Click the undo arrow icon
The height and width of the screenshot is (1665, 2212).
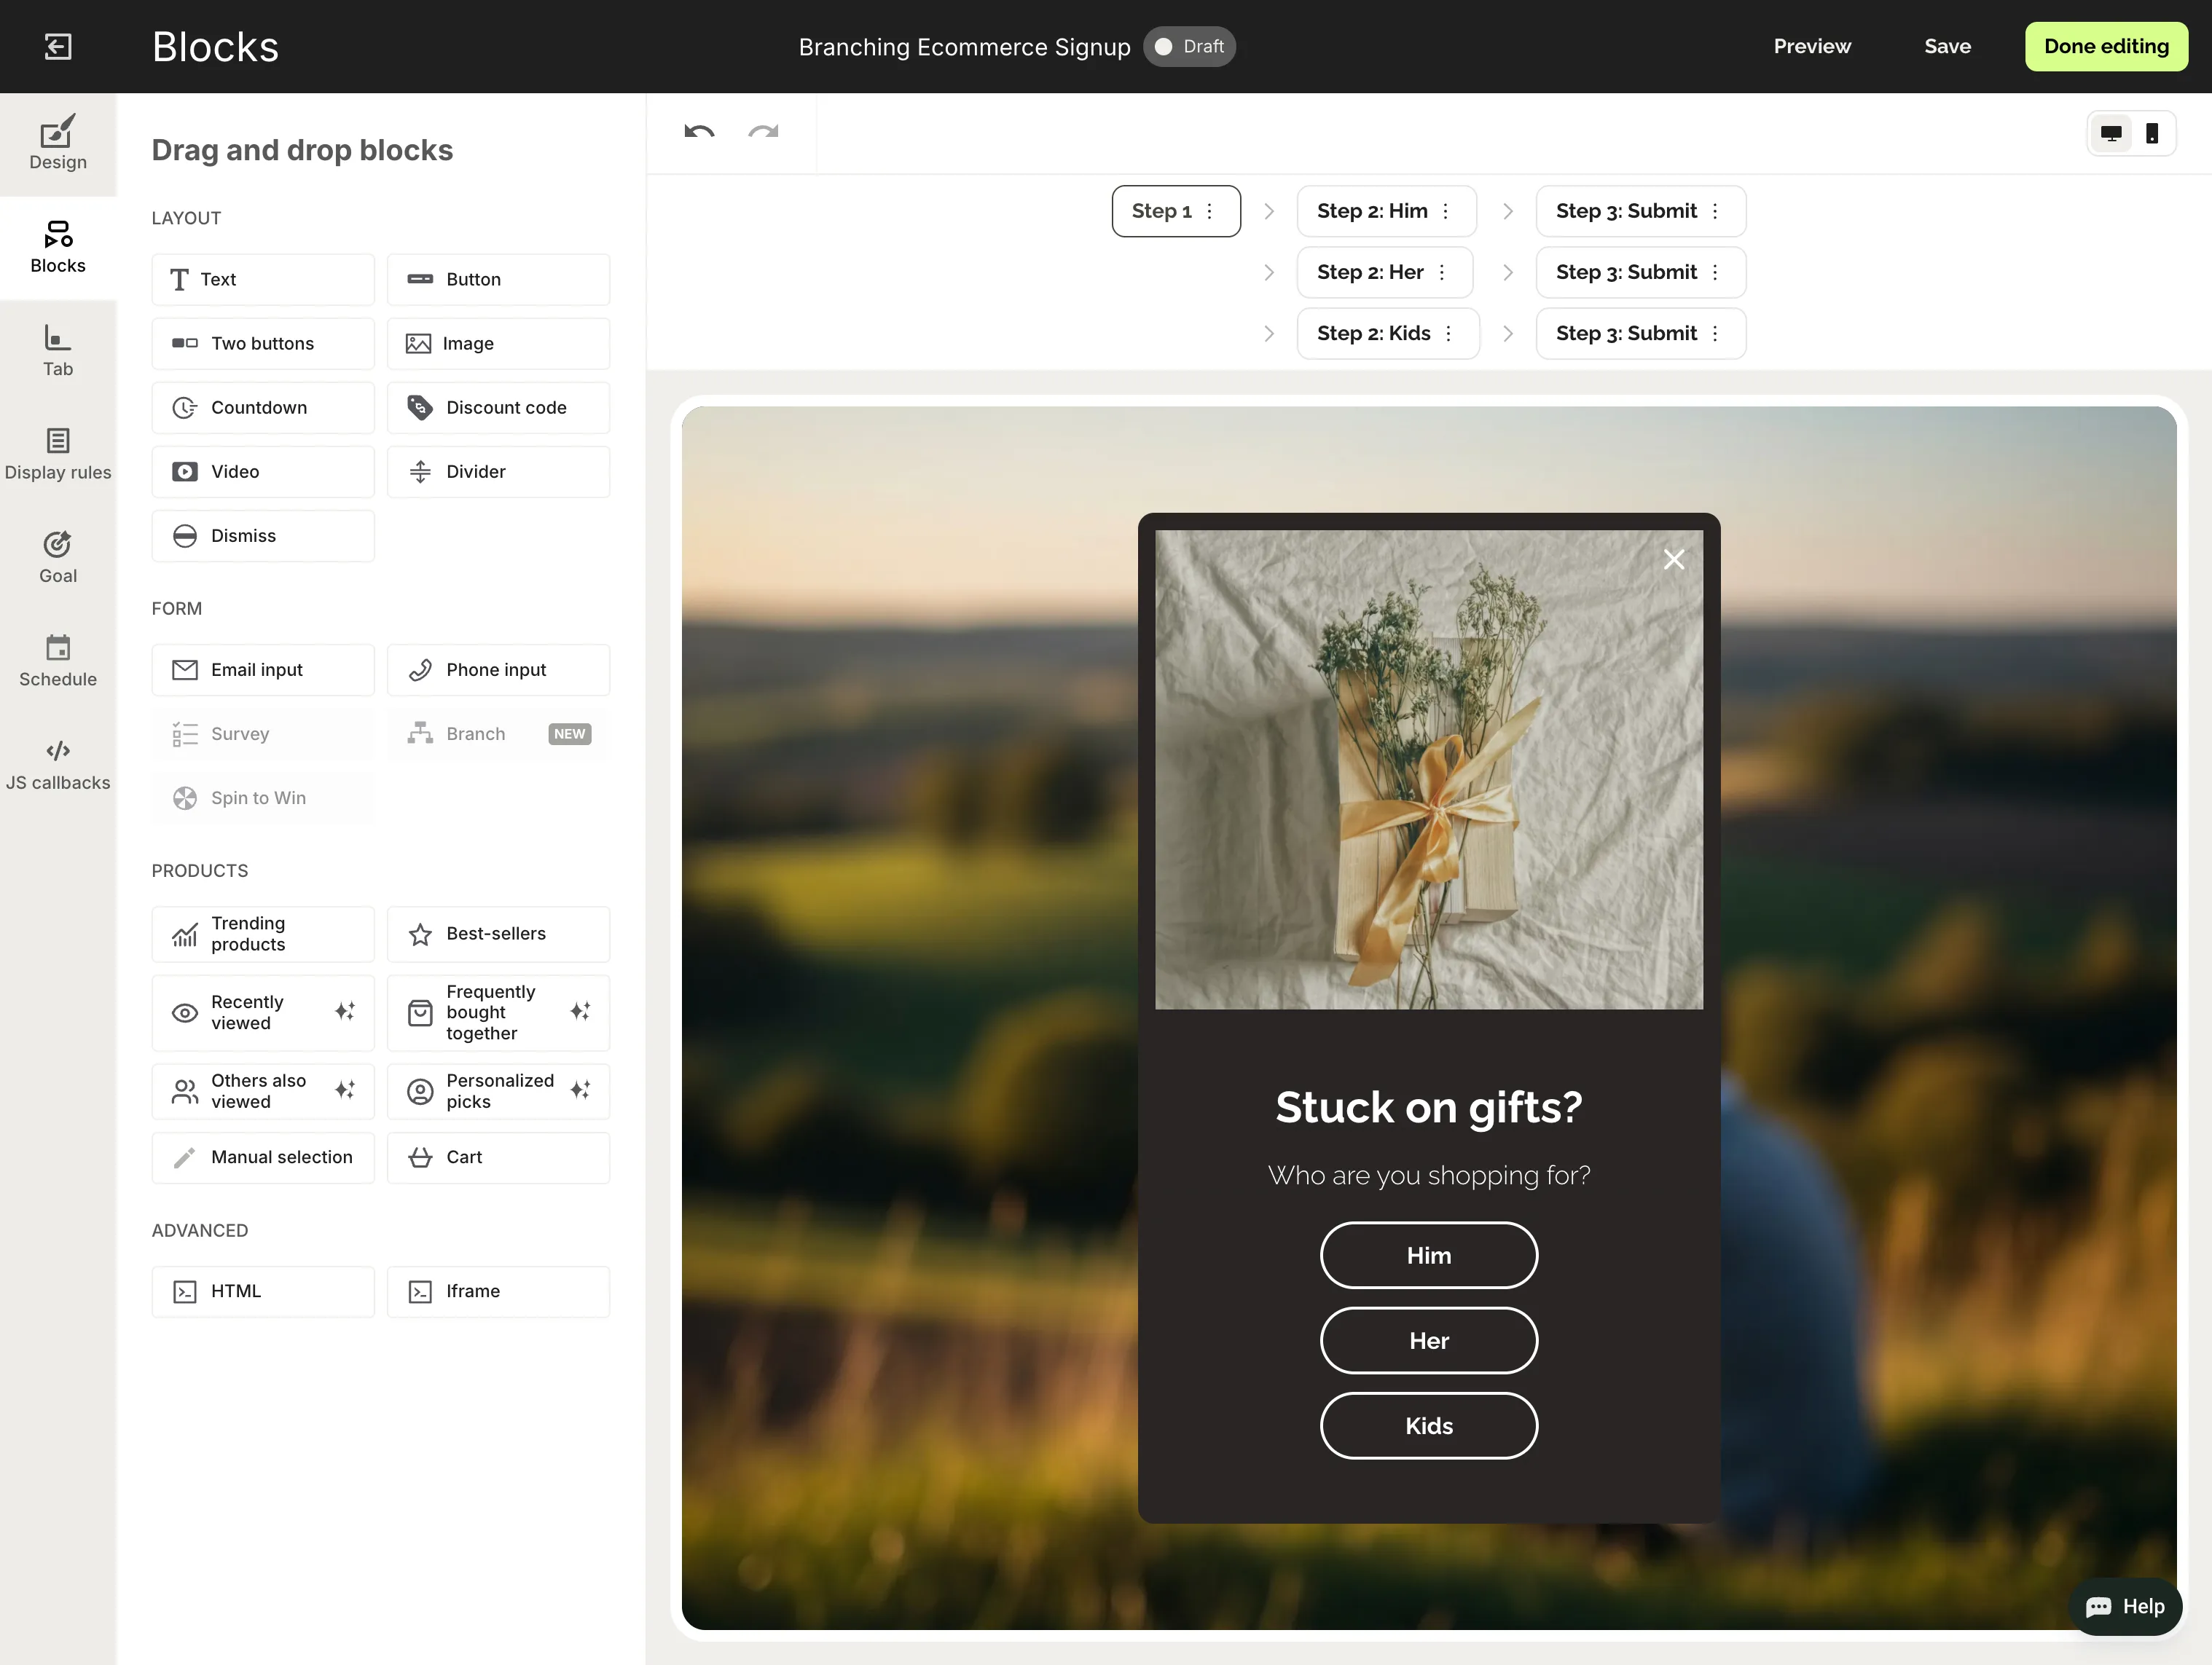(699, 132)
